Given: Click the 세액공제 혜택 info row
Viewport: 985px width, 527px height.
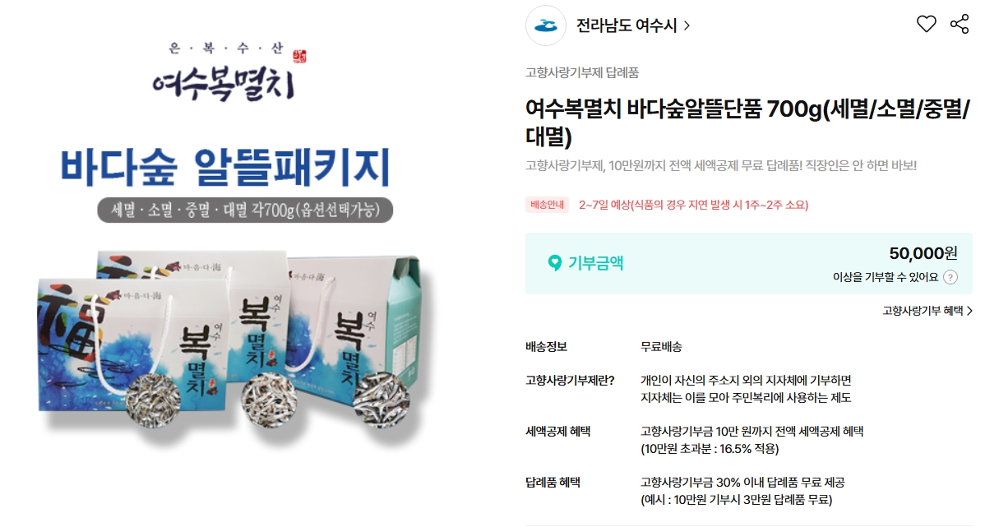Looking at the screenshot, I should point(748,440).
